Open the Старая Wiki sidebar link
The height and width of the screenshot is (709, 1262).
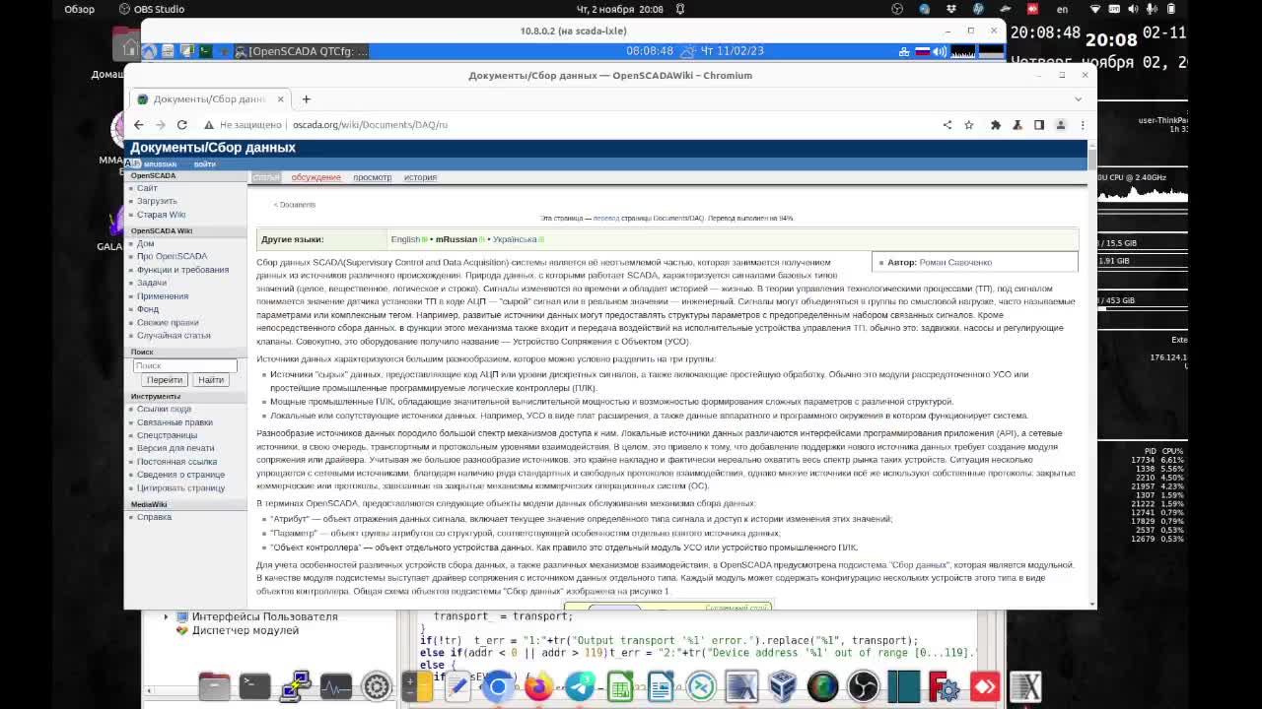pyautogui.click(x=161, y=215)
